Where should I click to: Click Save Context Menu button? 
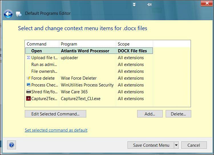click(x=151, y=145)
